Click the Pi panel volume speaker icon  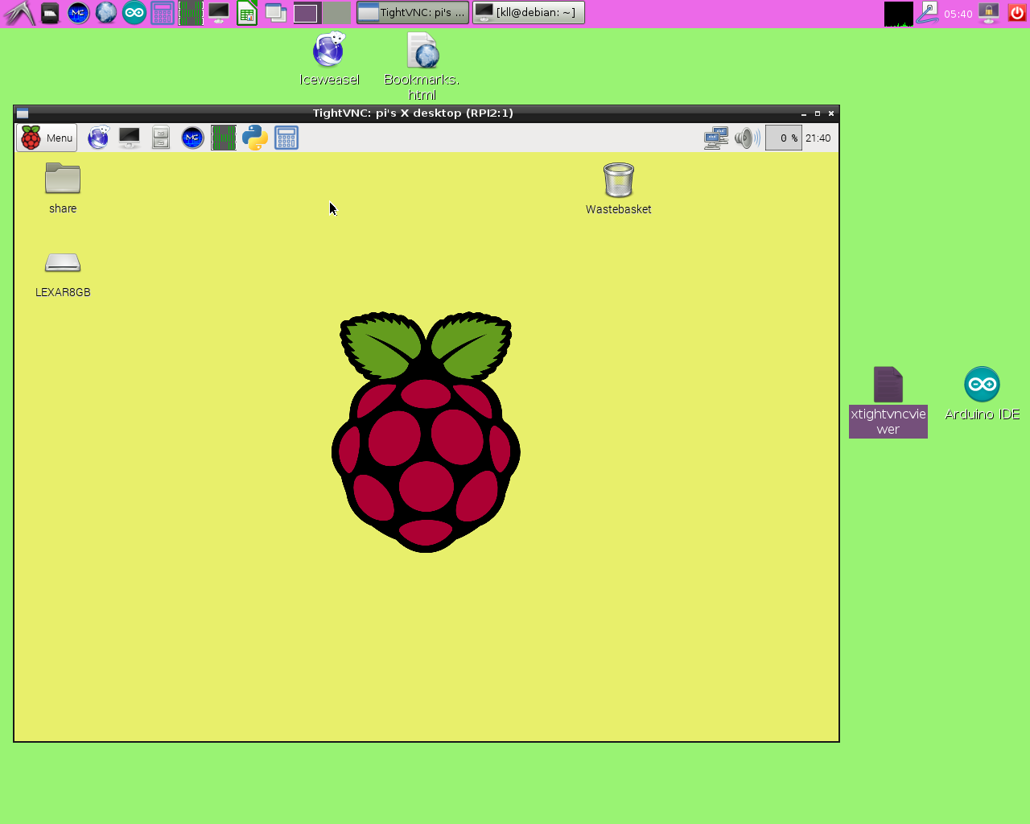747,138
